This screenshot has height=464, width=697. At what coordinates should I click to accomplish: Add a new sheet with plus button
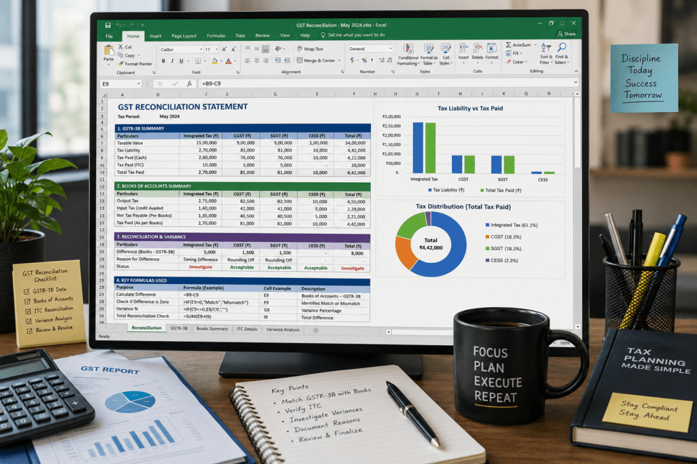coord(316,330)
